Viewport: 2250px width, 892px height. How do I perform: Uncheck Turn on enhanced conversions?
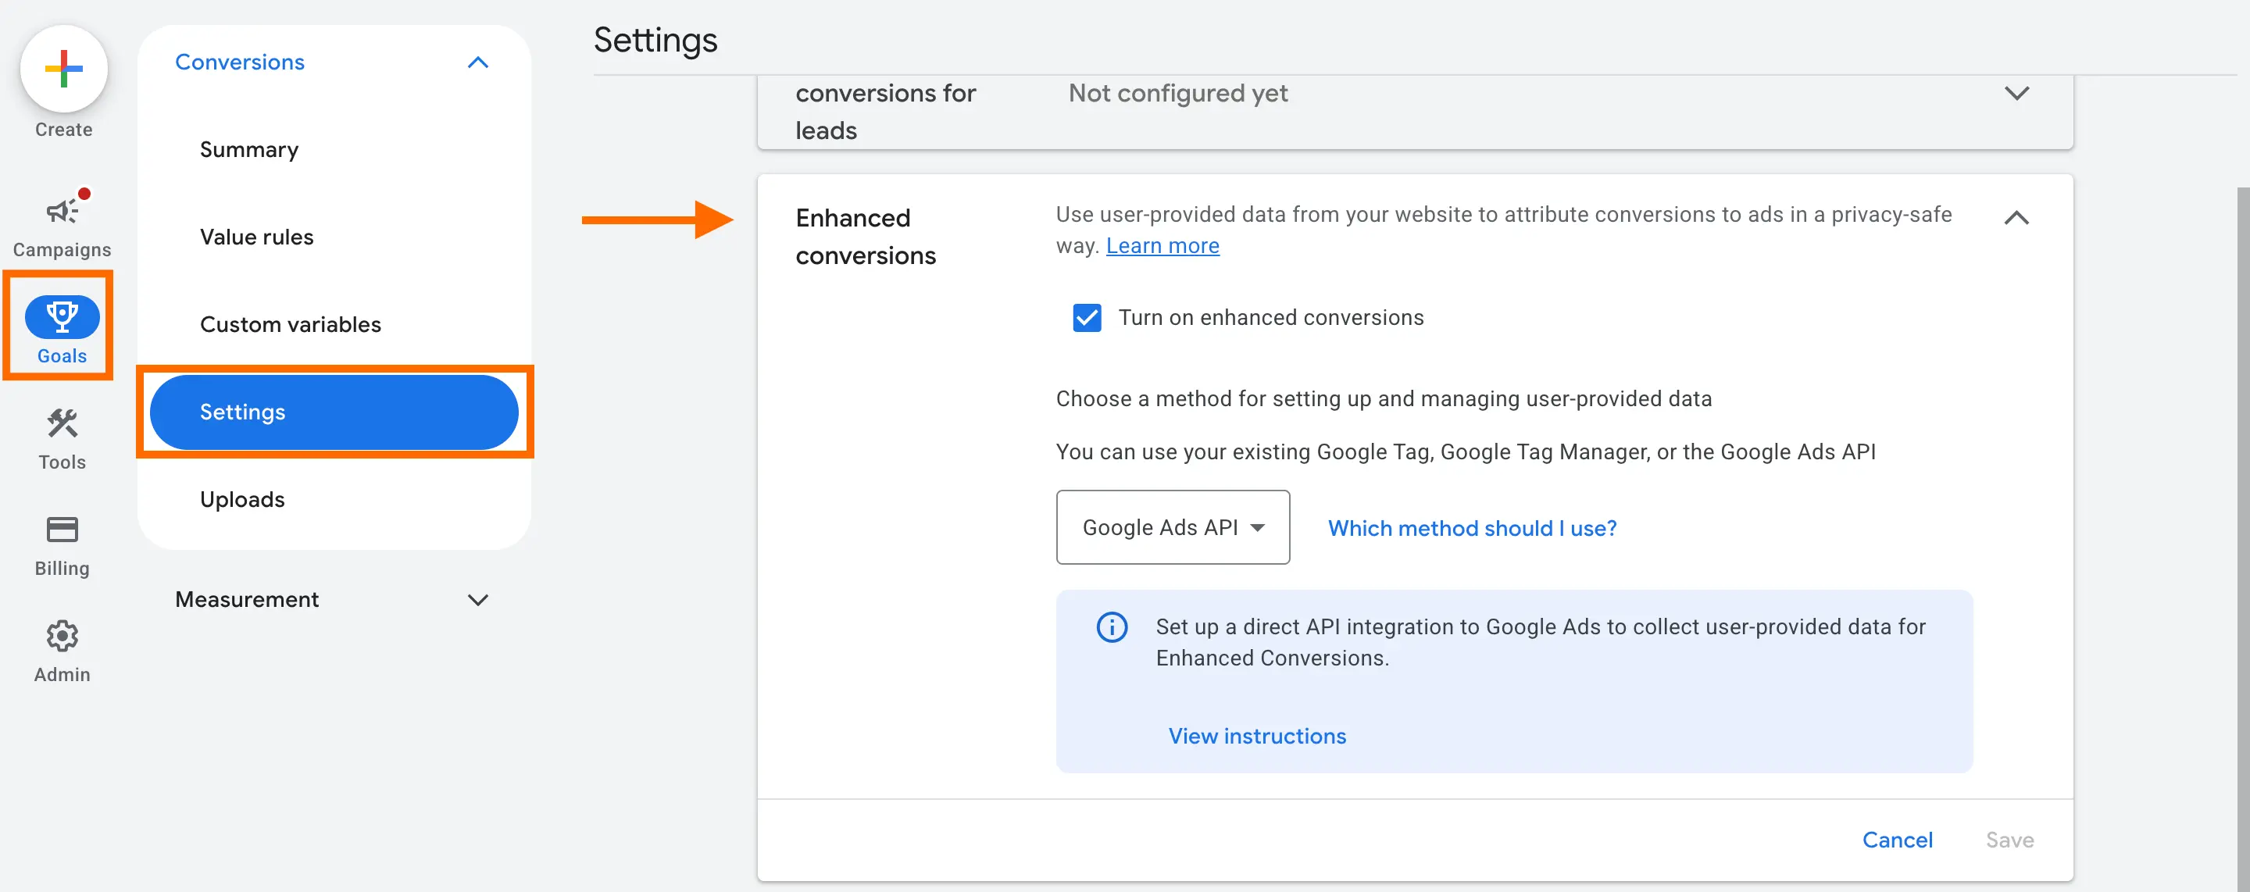(x=1086, y=317)
